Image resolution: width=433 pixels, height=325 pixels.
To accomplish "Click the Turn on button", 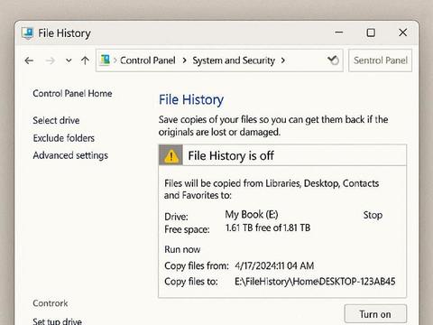I will click(x=375, y=314).
